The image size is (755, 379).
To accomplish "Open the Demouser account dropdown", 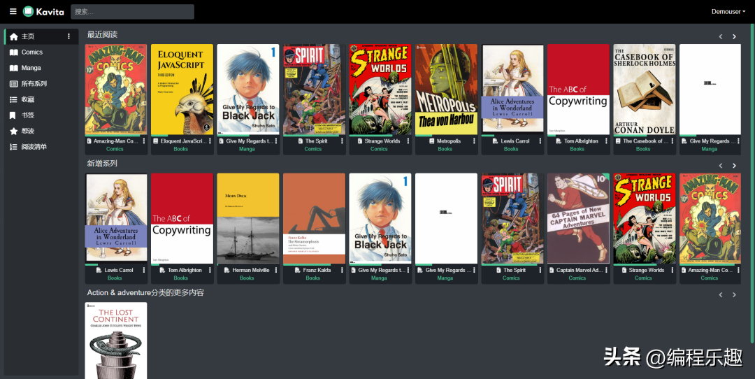I will pyautogui.click(x=728, y=12).
